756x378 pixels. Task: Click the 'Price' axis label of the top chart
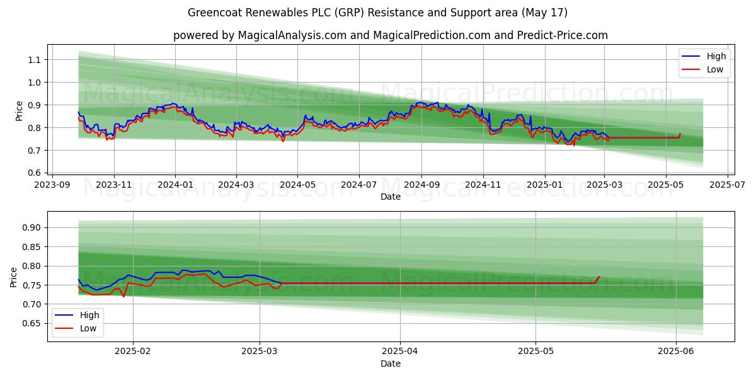(20, 110)
